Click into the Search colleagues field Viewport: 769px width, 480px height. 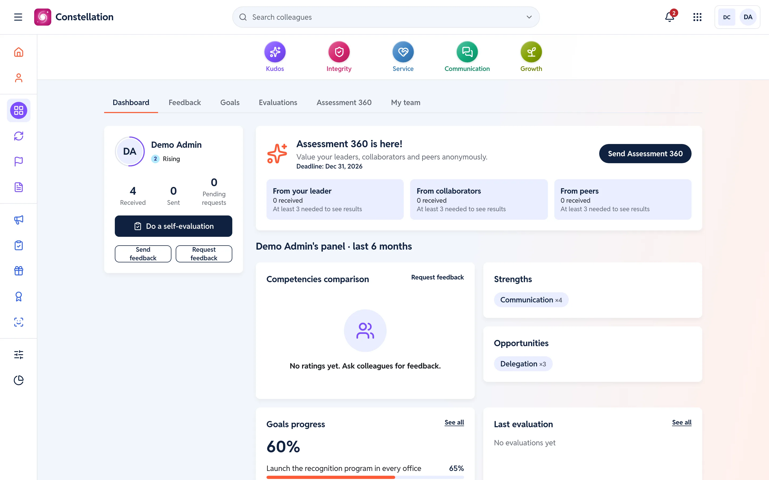point(386,17)
